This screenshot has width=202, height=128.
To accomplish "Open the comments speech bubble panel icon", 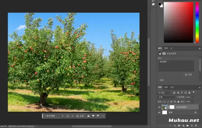I will (x=153, y=4).
